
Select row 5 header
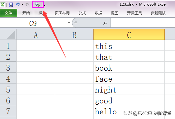[8, 89]
